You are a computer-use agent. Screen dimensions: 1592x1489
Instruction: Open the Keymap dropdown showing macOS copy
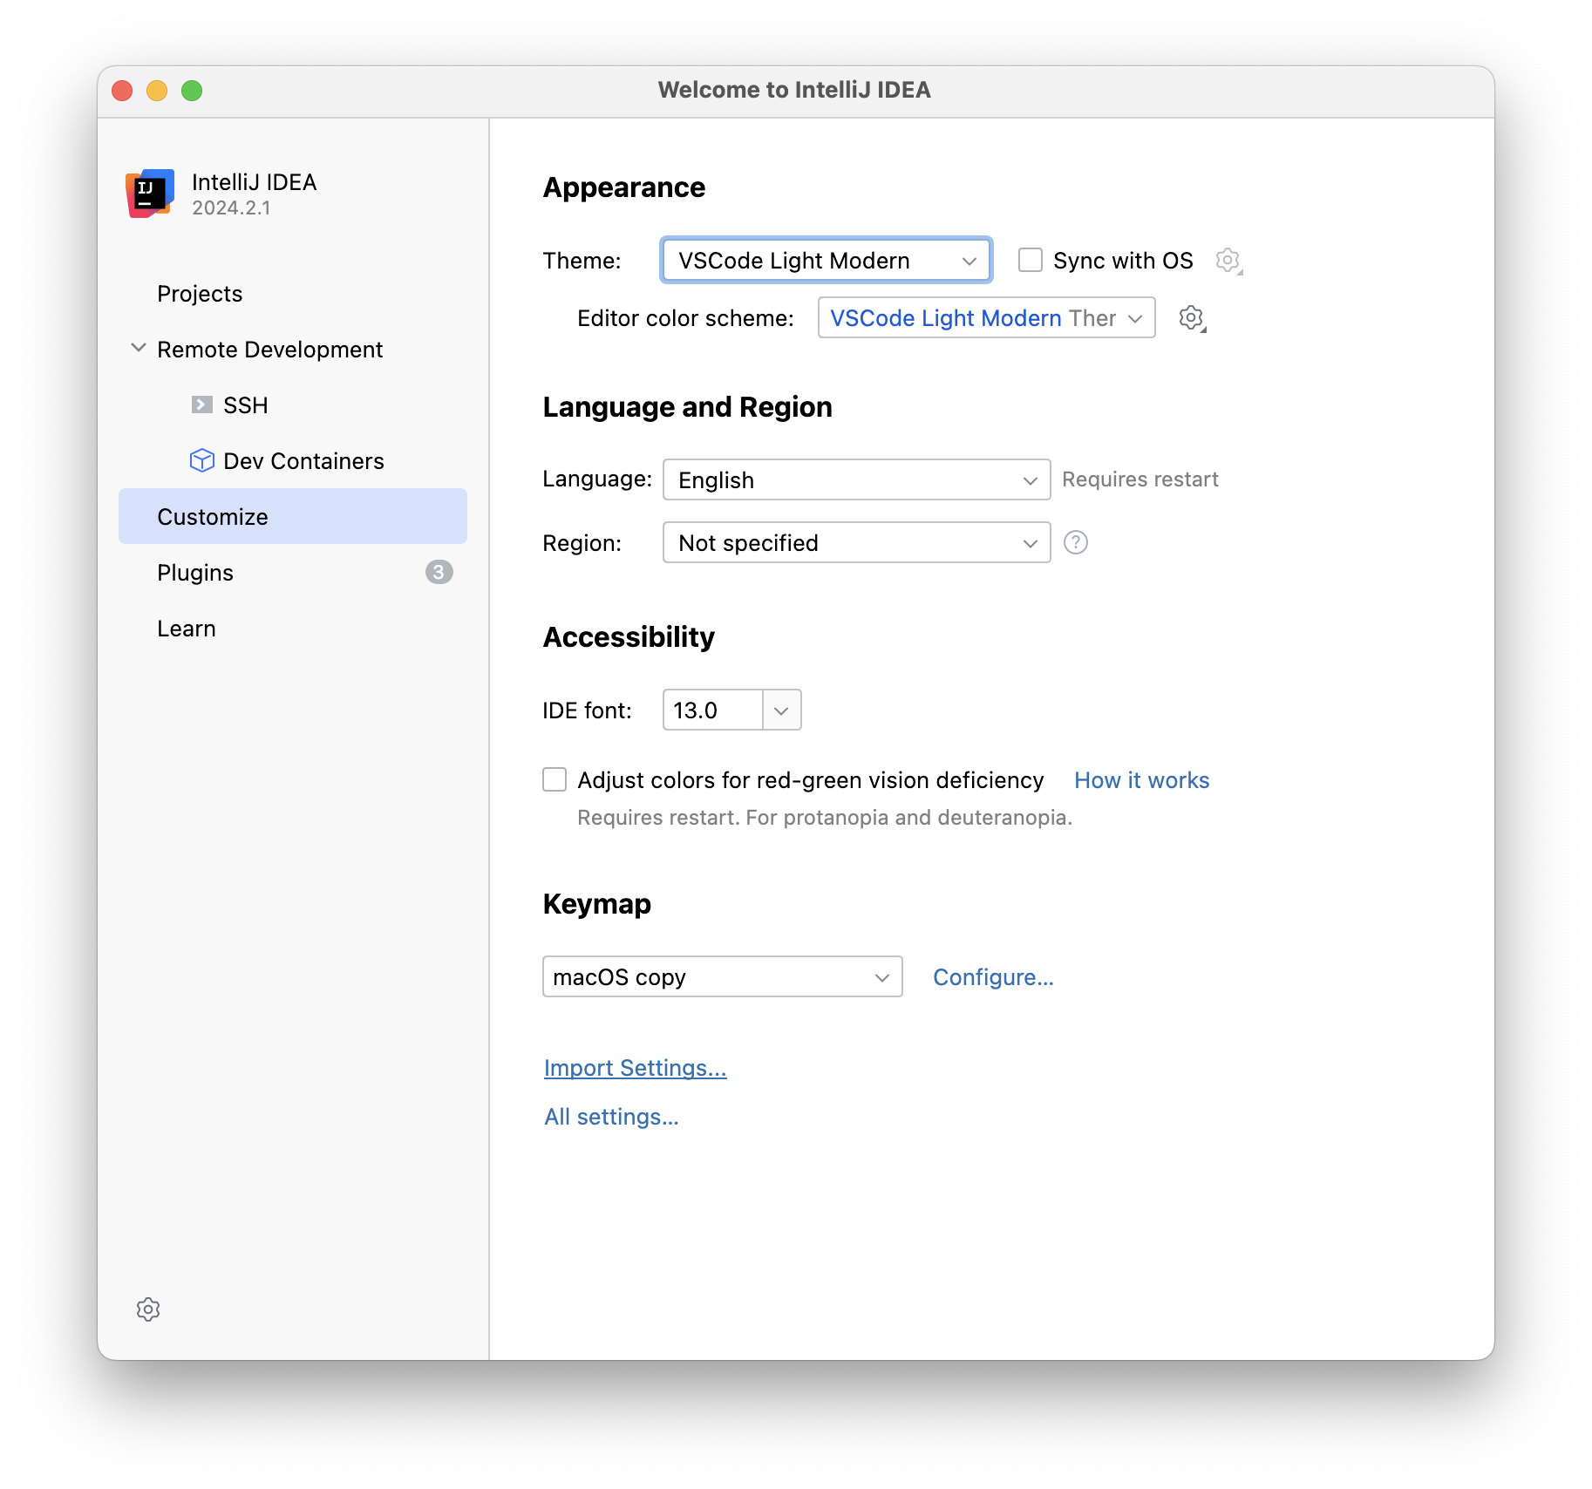pos(722,976)
